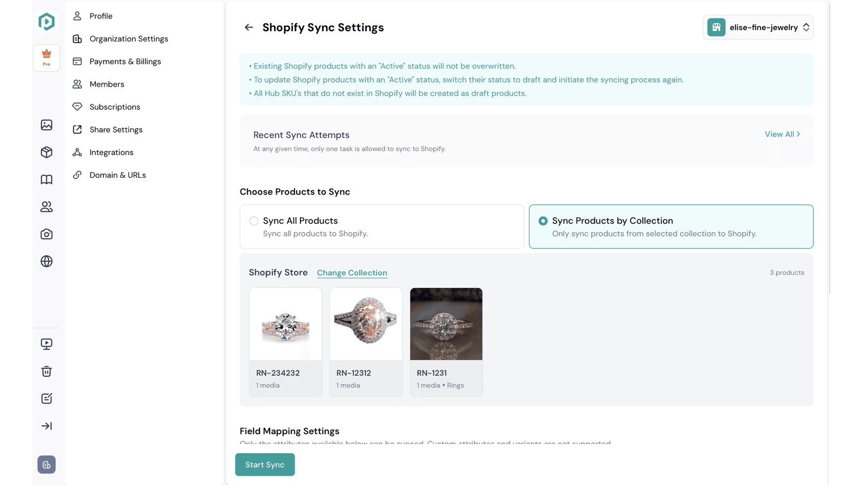Go to Payments & Billings
This screenshot has height=485, width=863.
(125, 61)
